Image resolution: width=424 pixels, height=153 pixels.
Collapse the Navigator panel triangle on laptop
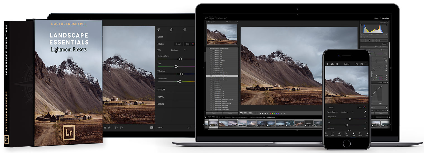coord(207,21)
